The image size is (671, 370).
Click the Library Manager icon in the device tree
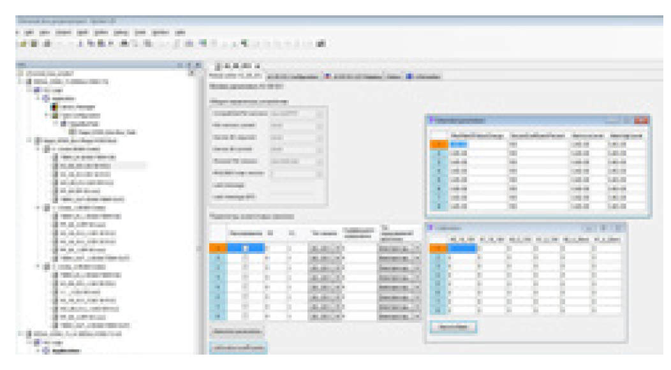point(54,107)
